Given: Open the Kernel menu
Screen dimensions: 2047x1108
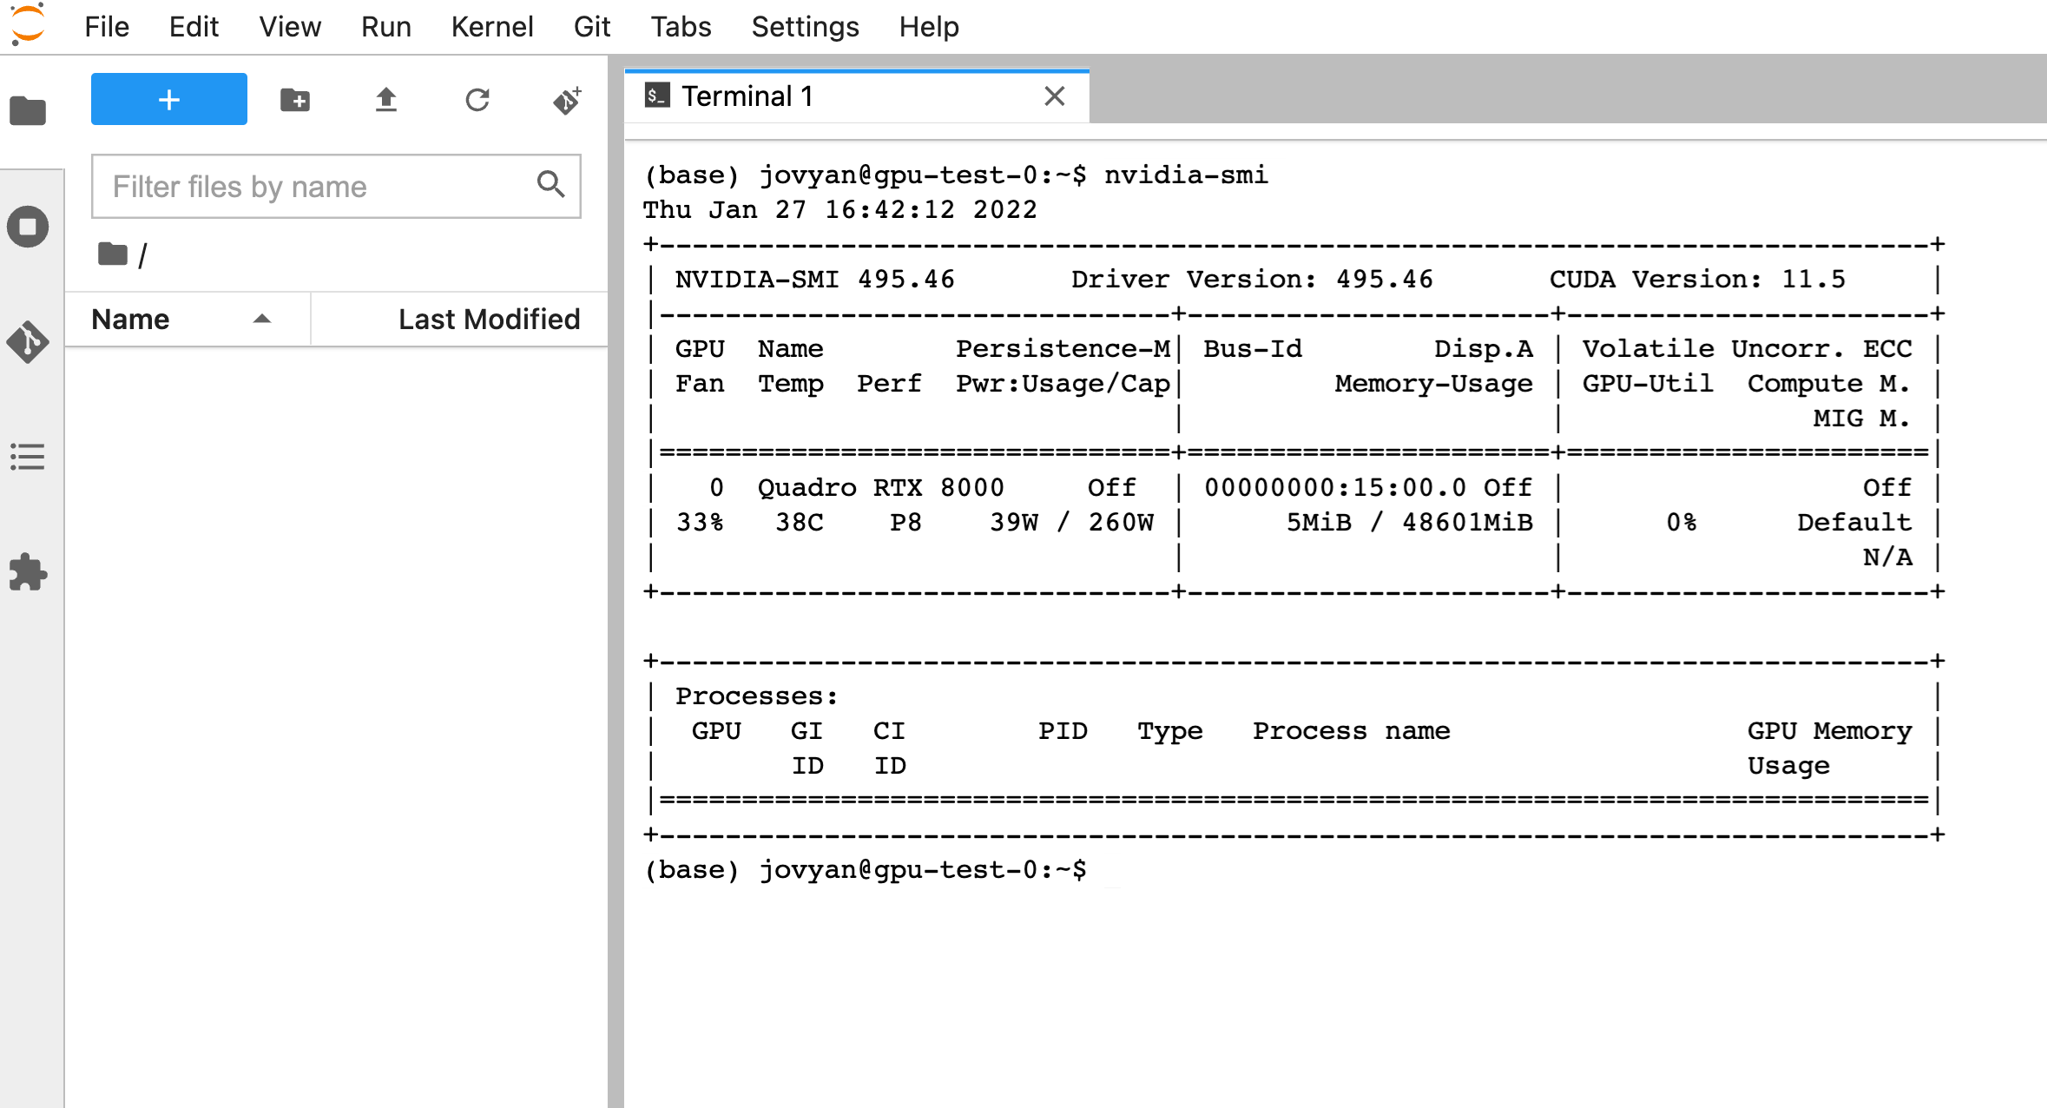Looking at the screenshot, I should (492, 27).
